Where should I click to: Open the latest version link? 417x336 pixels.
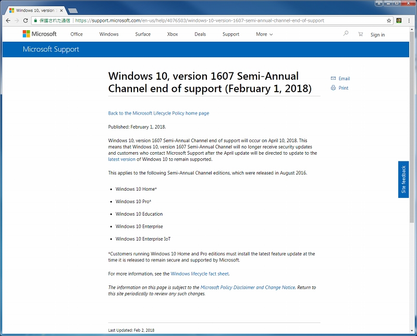point(121,159)
